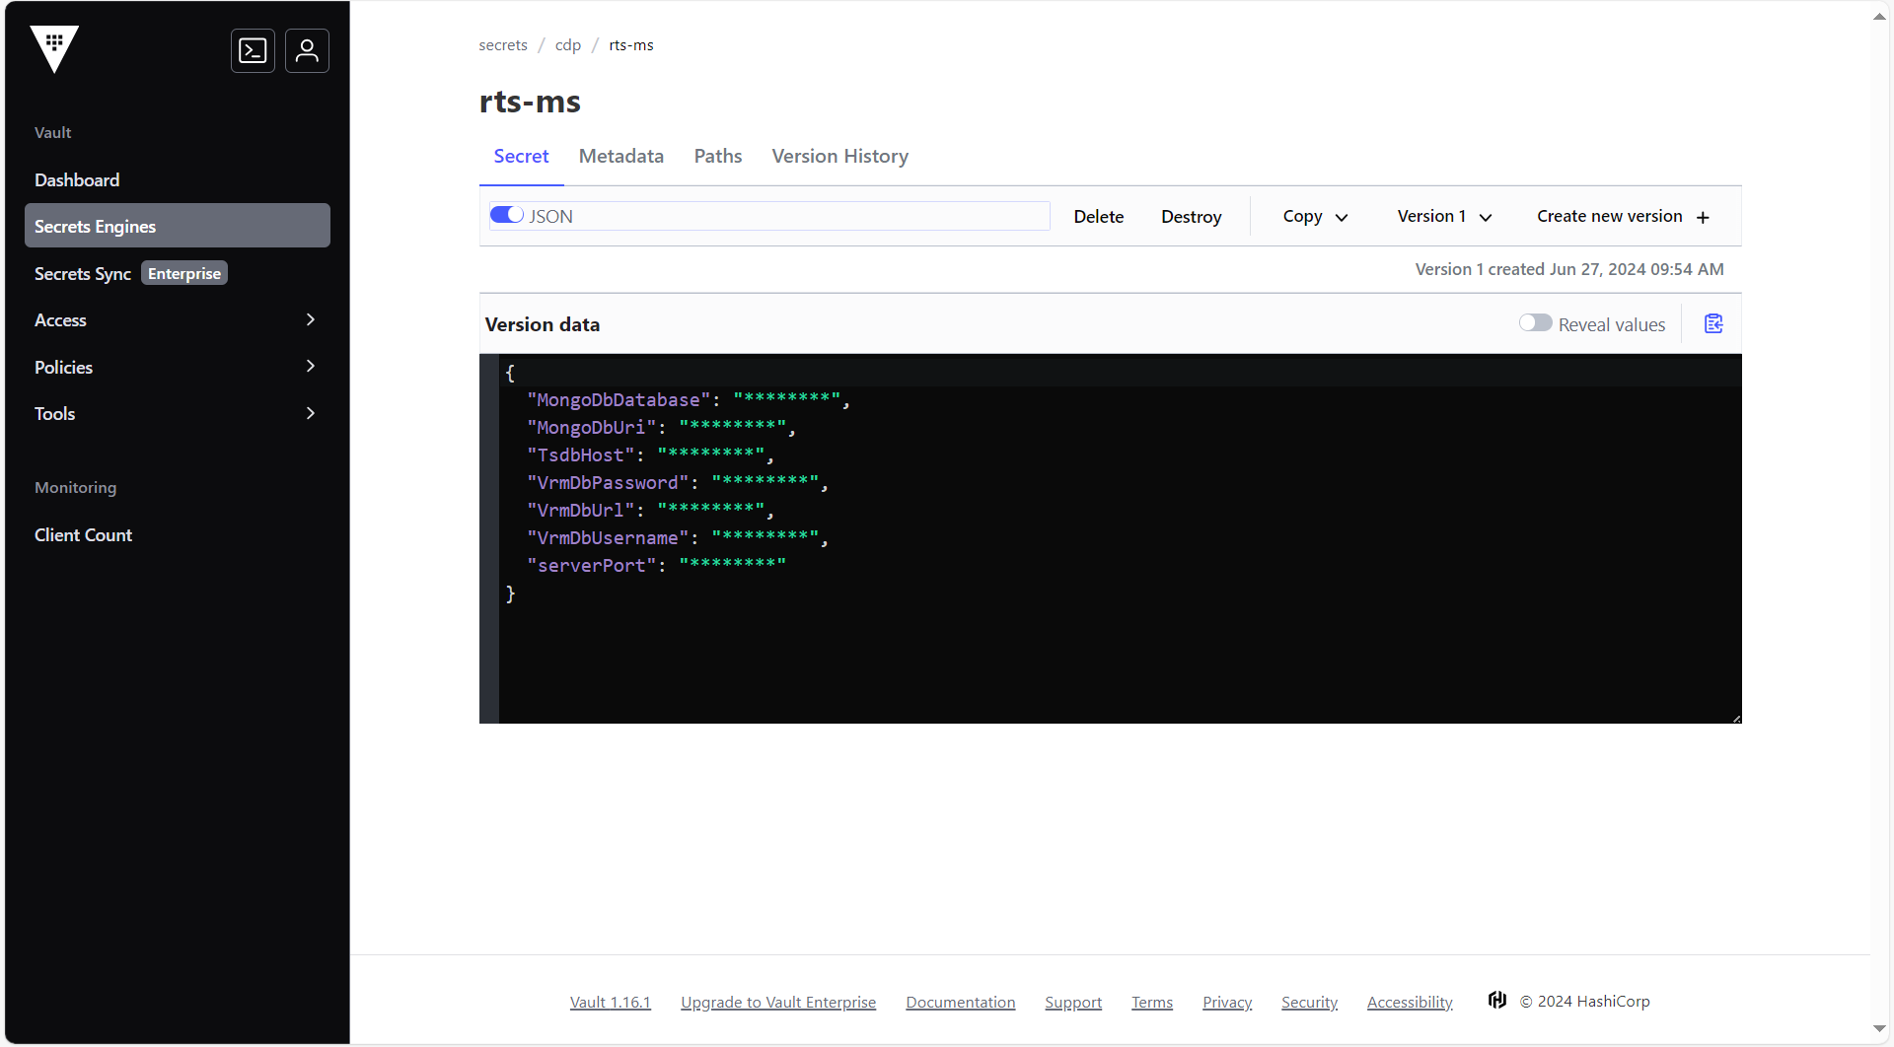
Task: Click the "VrmDbUsername" key text
Action: click(608, 537)
